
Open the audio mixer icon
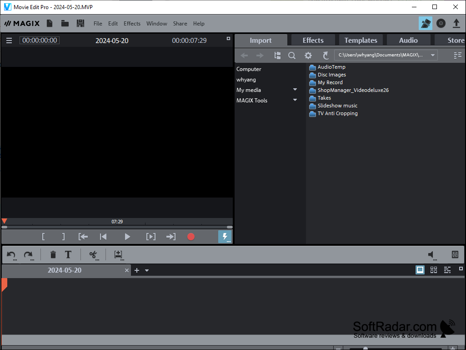[455, 254]
